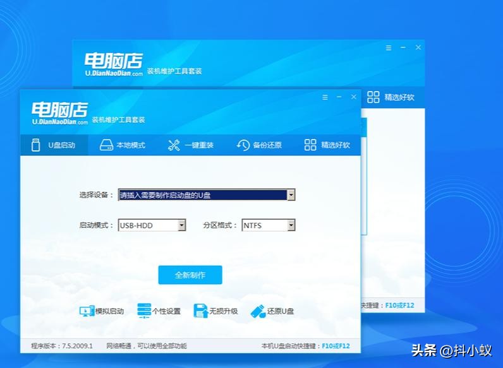Go to the 备份还原 tab
The width and height of the screenshot is (503, 368).
259,145
